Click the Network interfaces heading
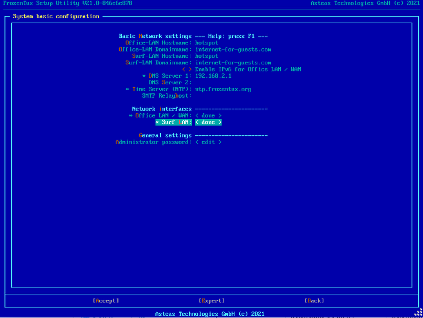 pos(162,109)
